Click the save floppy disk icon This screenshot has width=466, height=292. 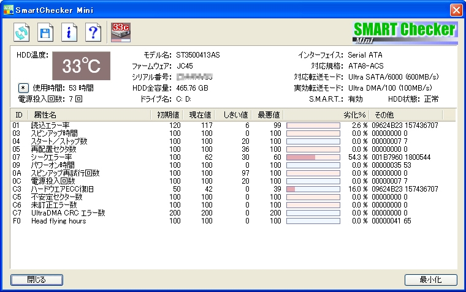(x=45, y=32)
